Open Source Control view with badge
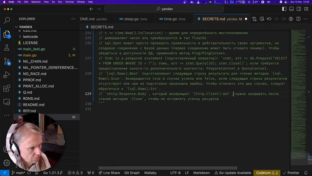 pos(7,61)
